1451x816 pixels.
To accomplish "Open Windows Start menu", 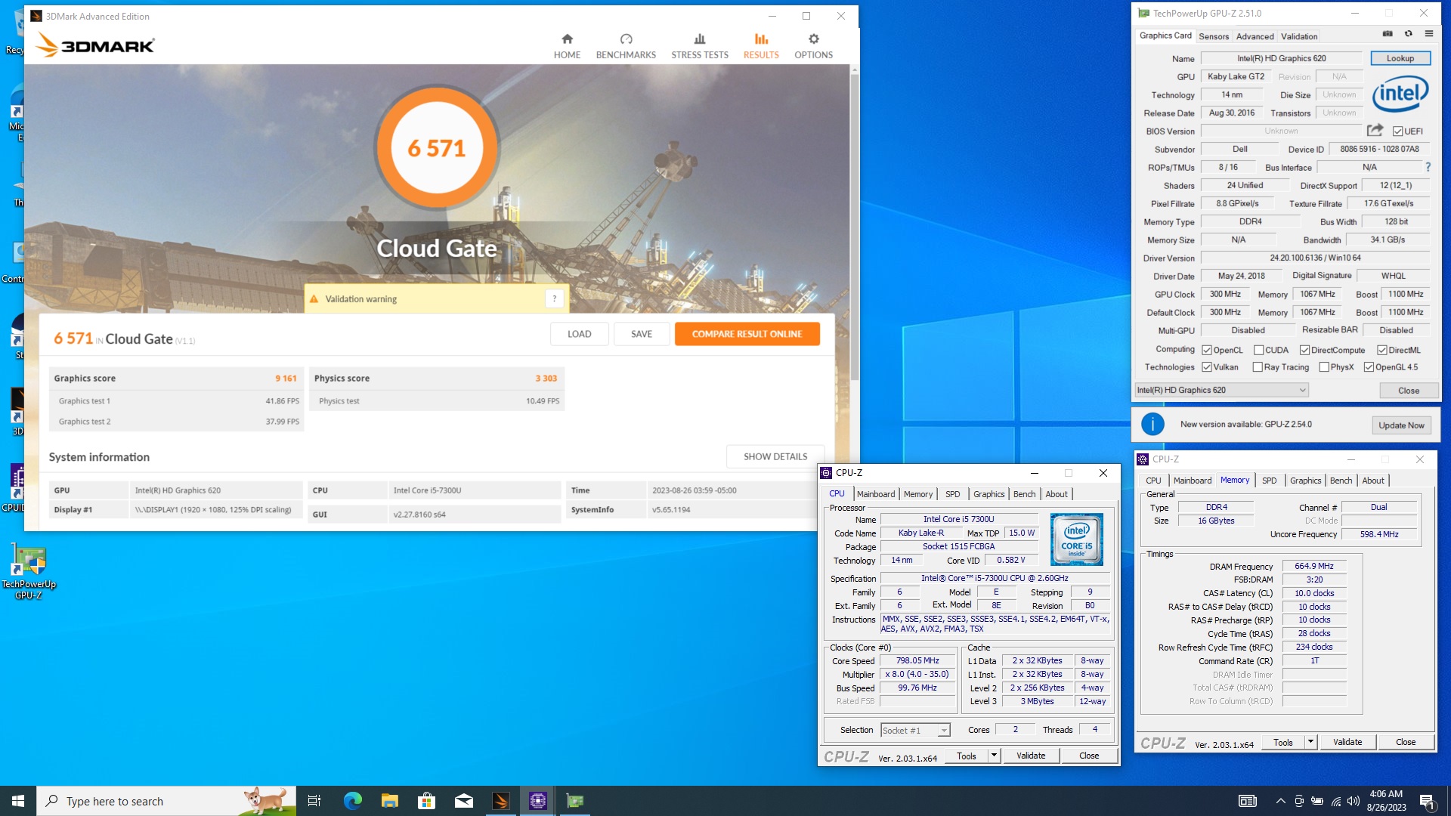I will [18, 801].
